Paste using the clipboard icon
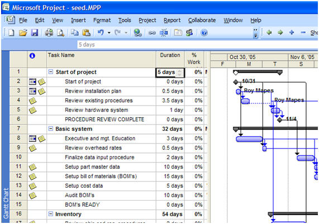 (x=87, y=32)
